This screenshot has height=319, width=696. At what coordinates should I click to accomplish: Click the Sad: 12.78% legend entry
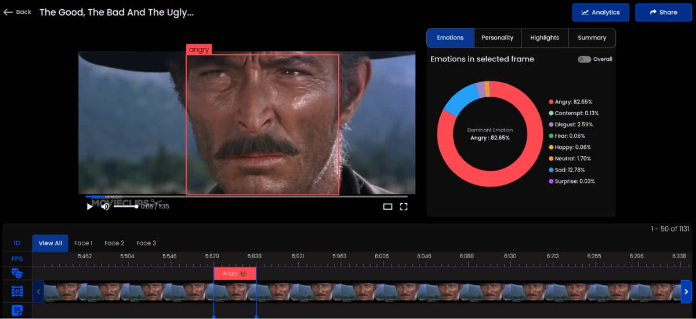tap(567, 170)
